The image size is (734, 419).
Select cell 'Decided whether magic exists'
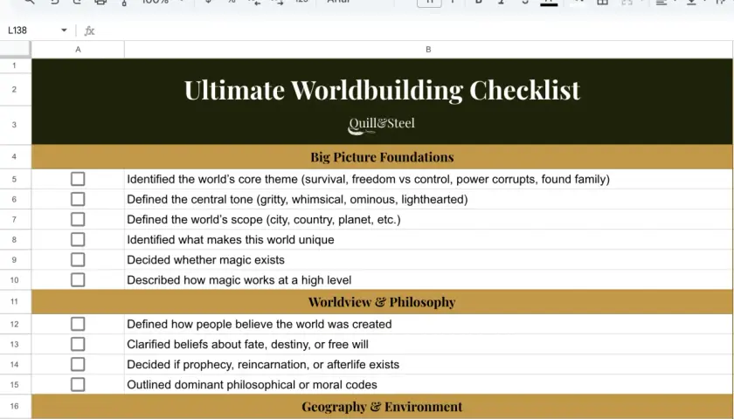tap(428, 259)
